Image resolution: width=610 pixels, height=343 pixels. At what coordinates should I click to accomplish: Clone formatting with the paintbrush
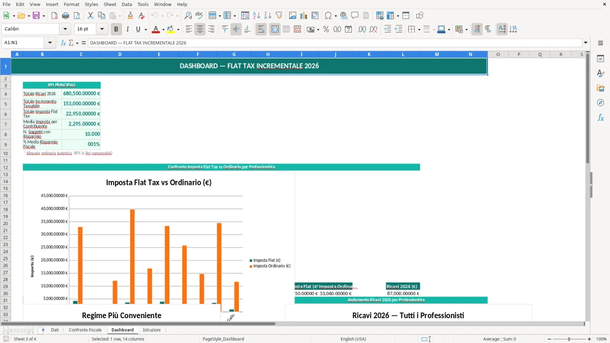click(131, 16)
